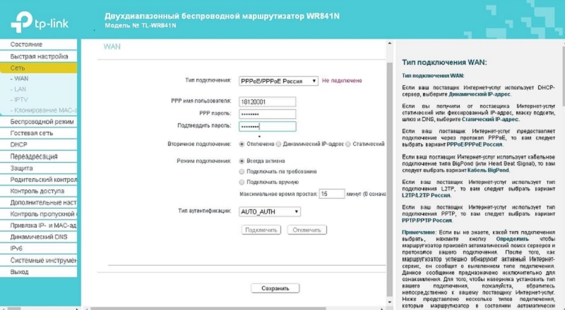Click the Модель № TL-WR841N header text

(140, 25)
